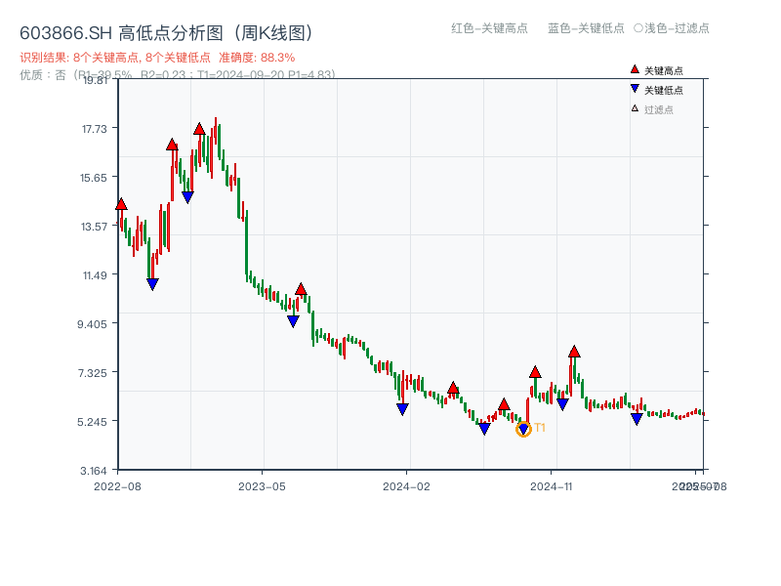781x586 pixels.
Task: Click the orange T1 circle marker
Action: click(x=523, y=428)
